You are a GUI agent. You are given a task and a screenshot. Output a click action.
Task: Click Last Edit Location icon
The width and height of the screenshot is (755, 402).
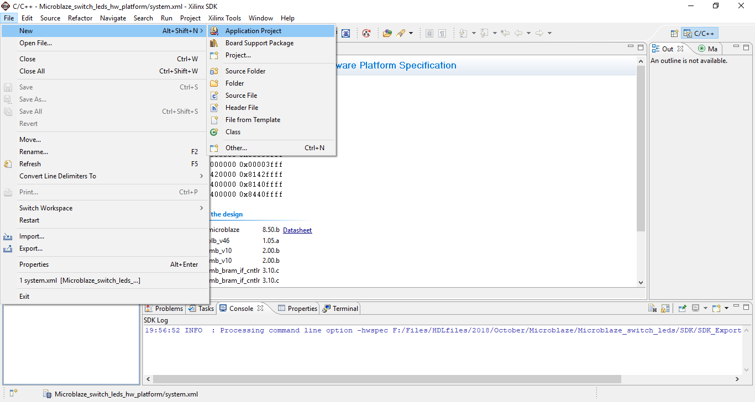pyautogui.click(x=505, y=33)
